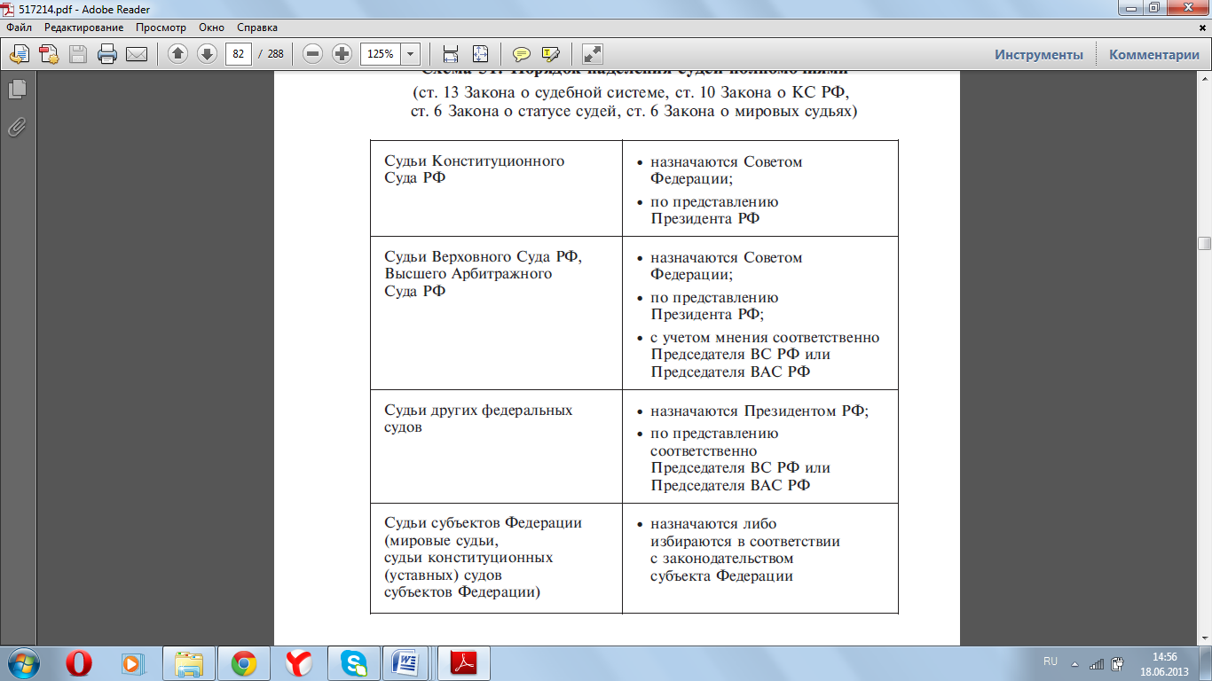Viewport: 1212px width, 681px height.
Task: Open the Файл menu
Action: point(19,27)
